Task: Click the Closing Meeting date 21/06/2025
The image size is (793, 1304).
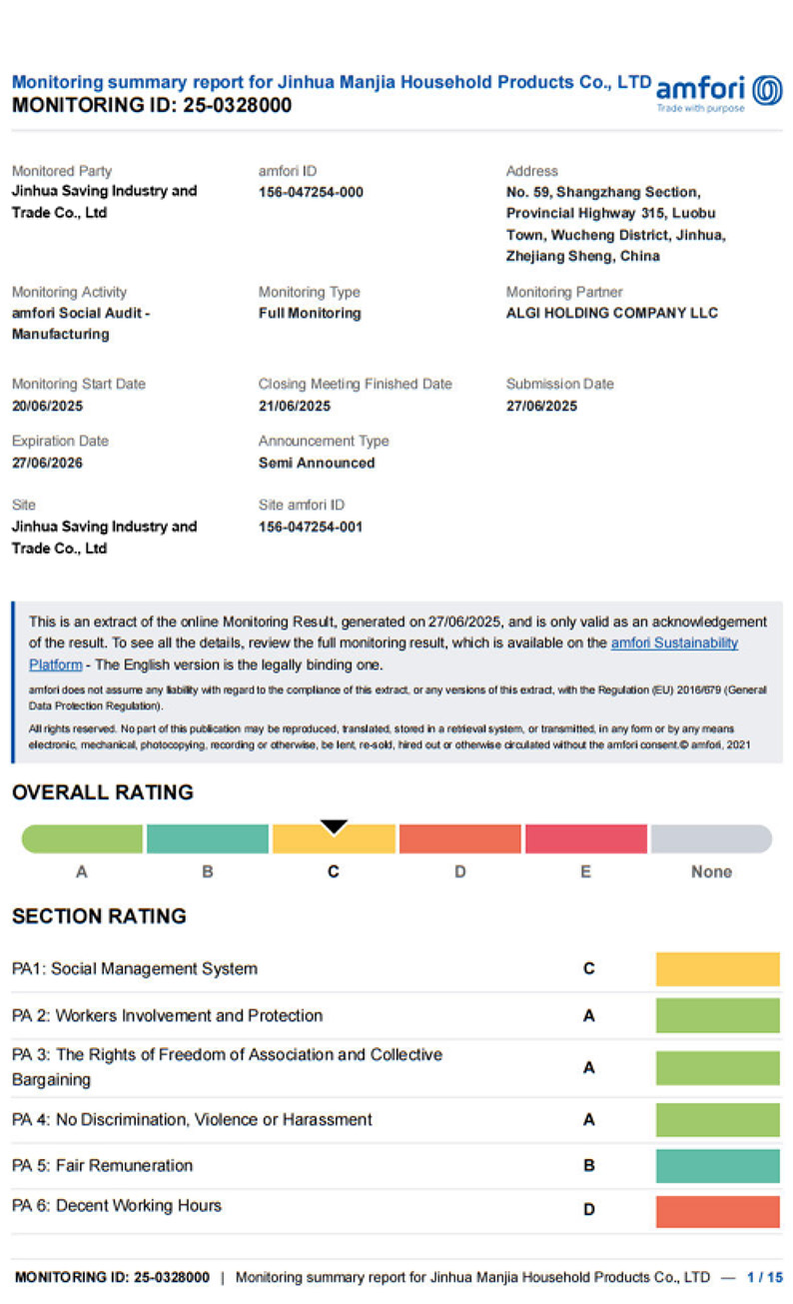Action: tap(294, 406)
